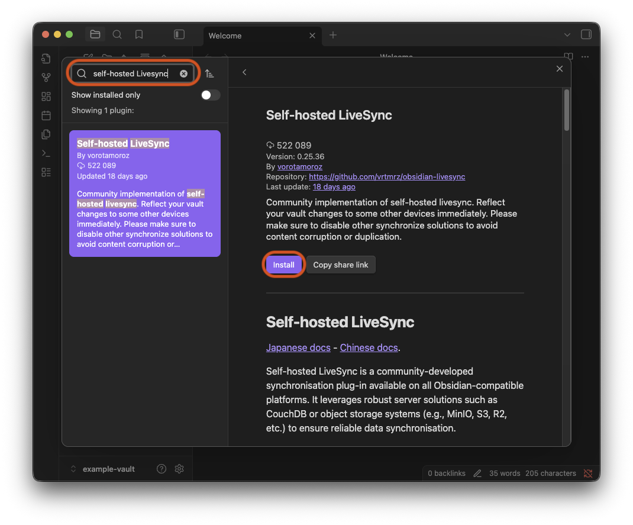Install the Self-hosted LiveSync plugin
This screenshot has width=633, height=525.
click(x=283, y=265)
